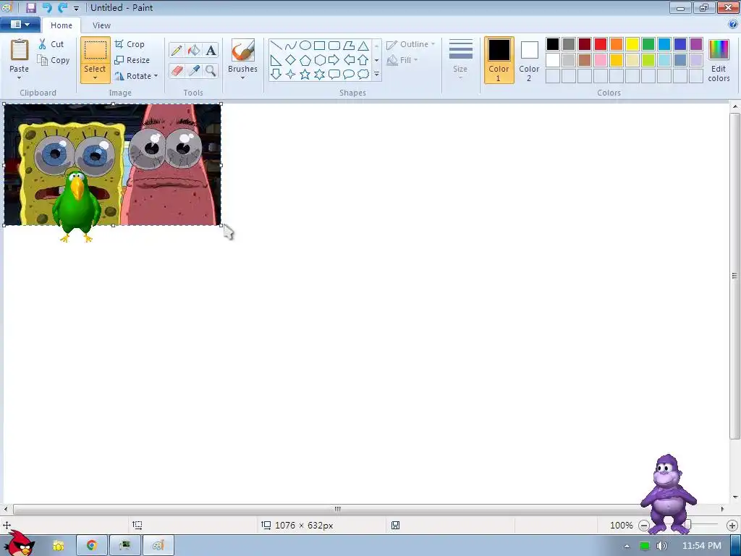Choose the Curve shape
This screenshot has height=556, width=741.
291,46
